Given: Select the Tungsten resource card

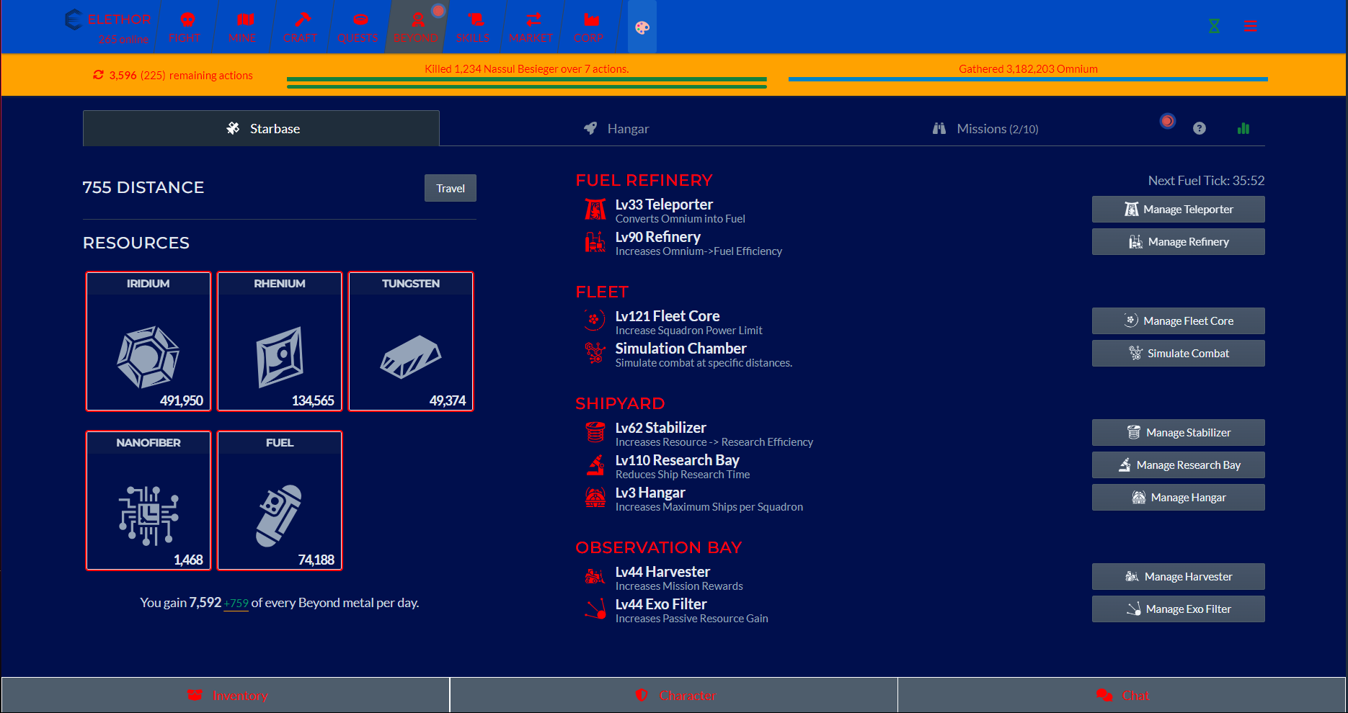Looking at the screenshot, I should tap(411, 341).
